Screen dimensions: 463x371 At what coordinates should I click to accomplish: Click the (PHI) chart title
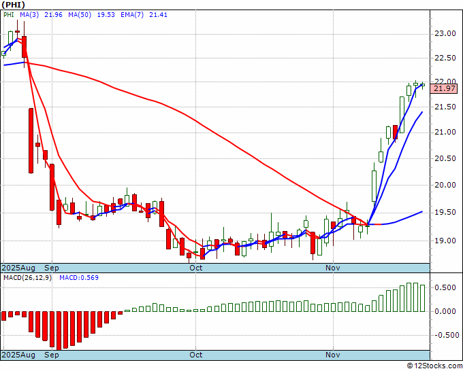click(14, 5)
